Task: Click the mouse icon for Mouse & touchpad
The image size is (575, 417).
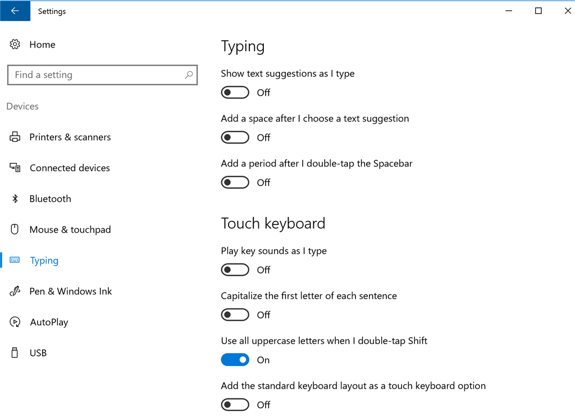Action: (15, 230)
